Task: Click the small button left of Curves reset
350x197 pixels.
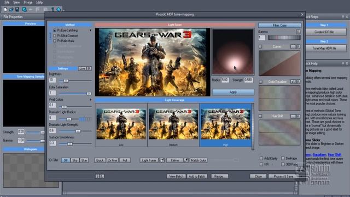Action: [293, 47]
